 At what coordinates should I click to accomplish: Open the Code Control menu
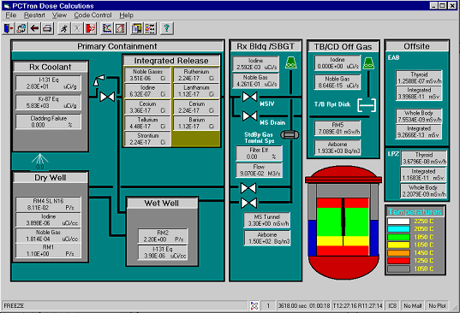93,15
